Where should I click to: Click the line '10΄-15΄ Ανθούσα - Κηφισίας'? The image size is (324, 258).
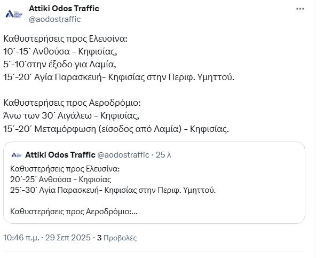click(x=59, y=52)
